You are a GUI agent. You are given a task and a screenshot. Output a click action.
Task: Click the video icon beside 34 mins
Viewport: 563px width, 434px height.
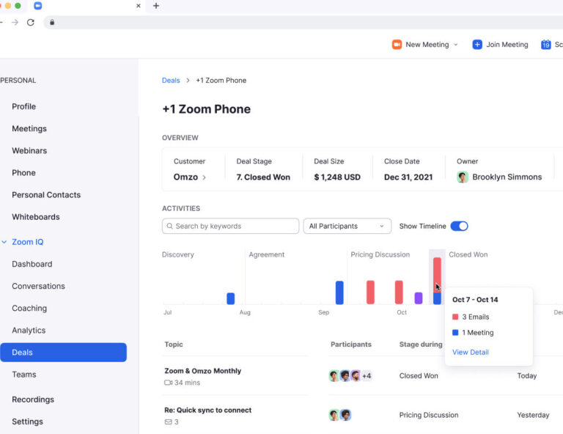pyautogui.click(x=168, y=383)
